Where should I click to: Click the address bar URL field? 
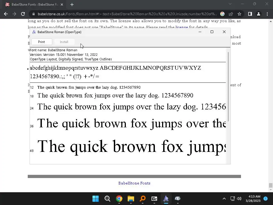[x=127, y=14]
